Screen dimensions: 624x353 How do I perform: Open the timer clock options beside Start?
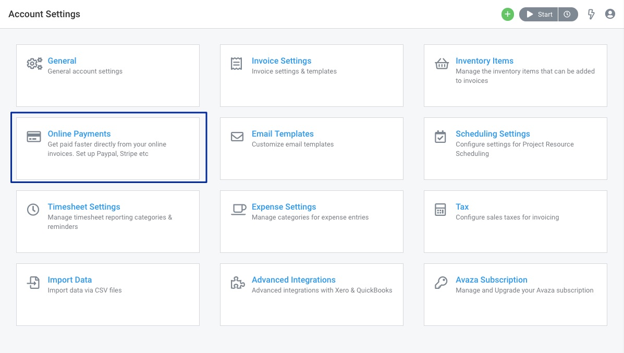568,14
